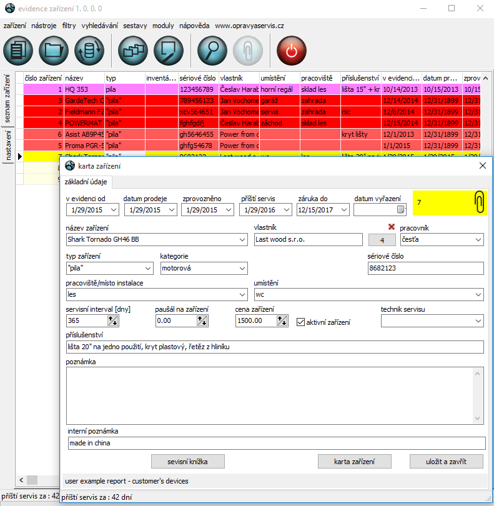Toggle the aktivní zařízení checkbox
Screen dimensions: 494x506
(300, 322)
